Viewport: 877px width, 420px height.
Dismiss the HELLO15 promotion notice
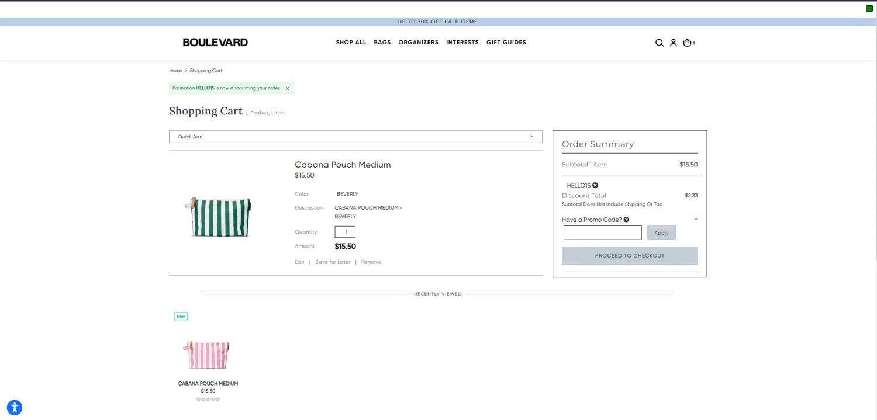pos(288,88)
